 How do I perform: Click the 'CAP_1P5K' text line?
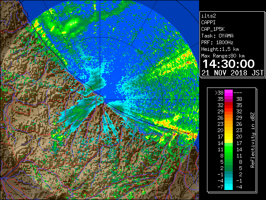pyautogui.click(x=213, y=29)
